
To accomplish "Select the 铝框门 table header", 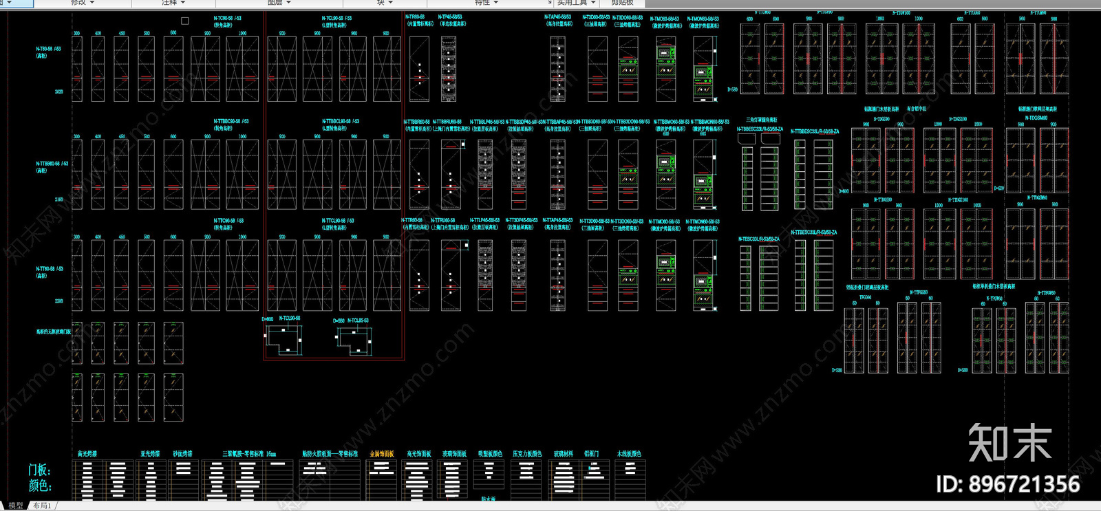I will 591,454.
